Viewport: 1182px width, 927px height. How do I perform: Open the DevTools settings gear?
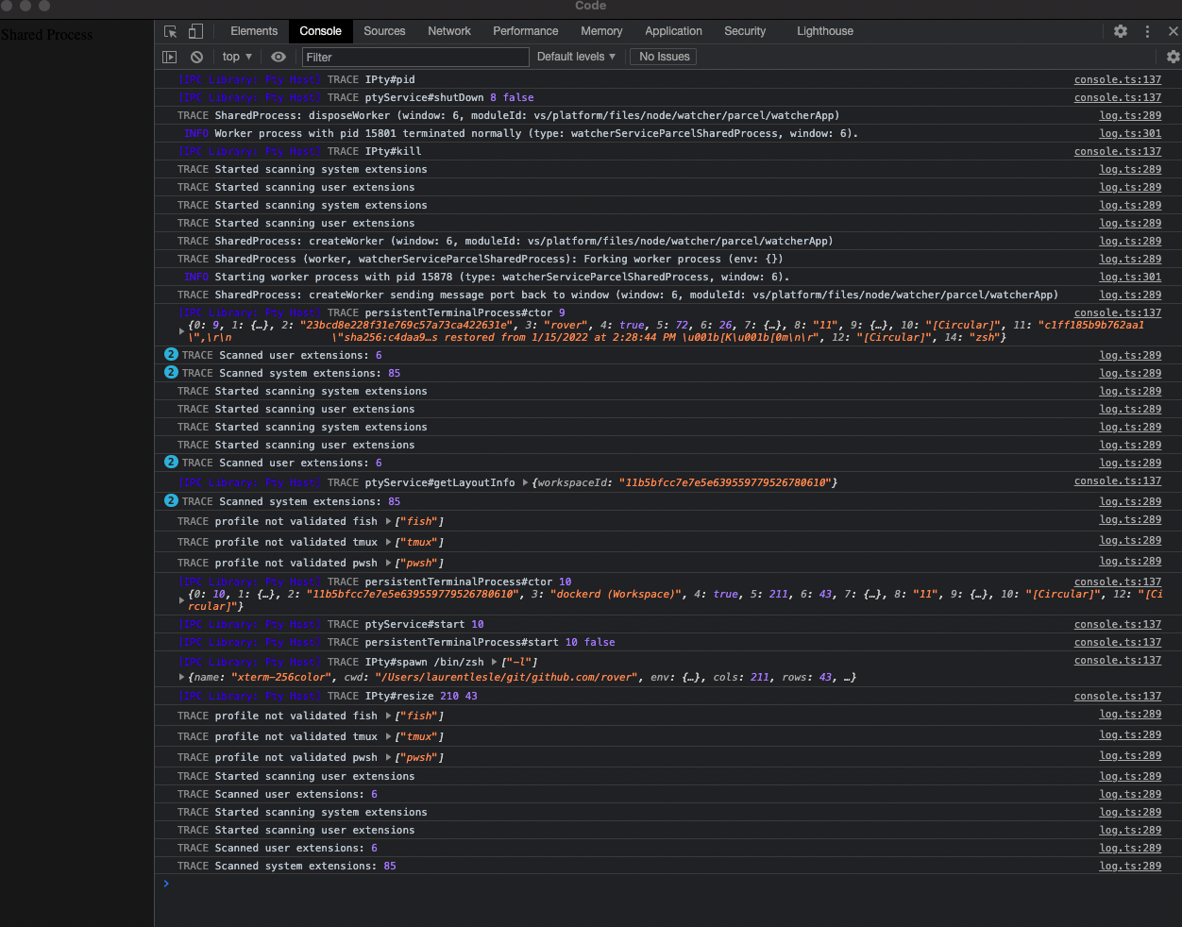pos(1120,31)
